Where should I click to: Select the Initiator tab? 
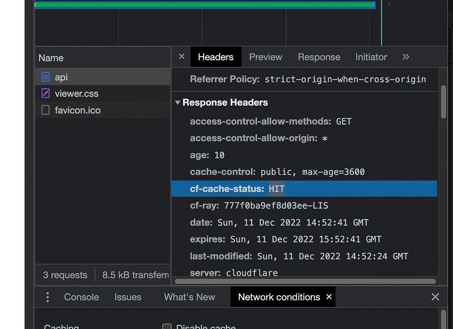click(371, 57)
